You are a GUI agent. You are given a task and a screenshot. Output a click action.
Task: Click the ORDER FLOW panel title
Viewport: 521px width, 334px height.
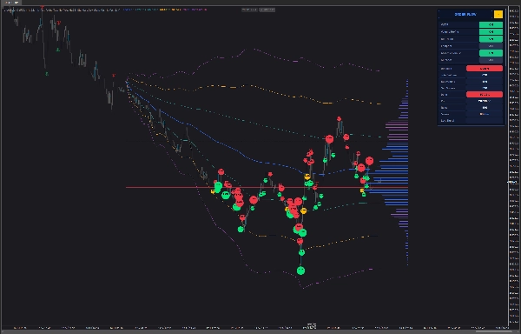[x=465, y=14]
